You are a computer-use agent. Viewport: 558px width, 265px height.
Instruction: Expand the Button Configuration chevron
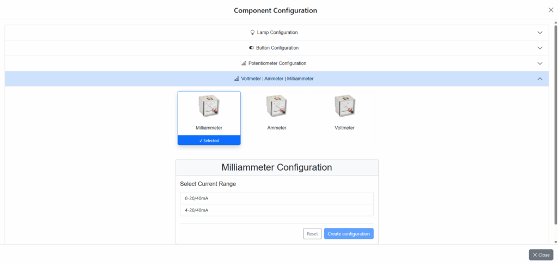point(539,48)
